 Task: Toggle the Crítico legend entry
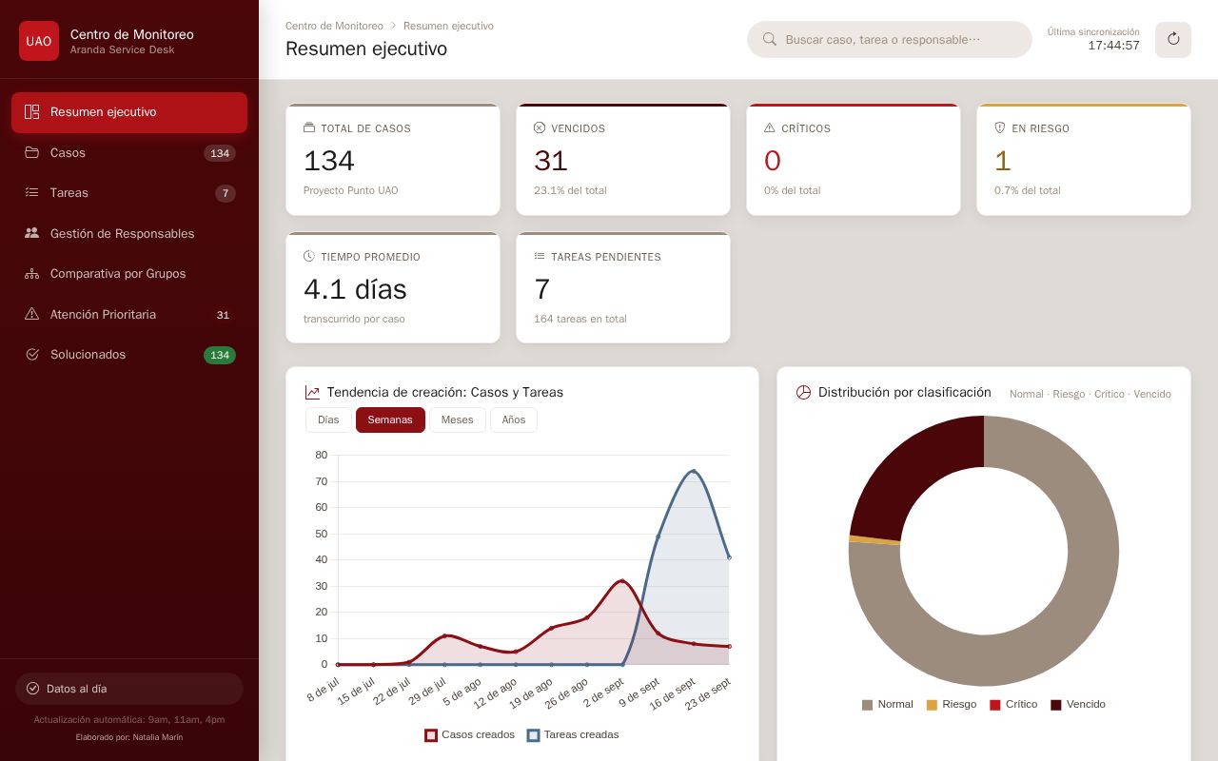[1013, 705]
